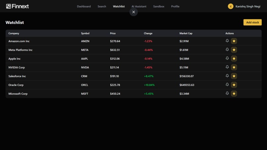Toggle the star for Meta Platforms Inc
Screen dimensions: 267x150
[x=234, y=50]
